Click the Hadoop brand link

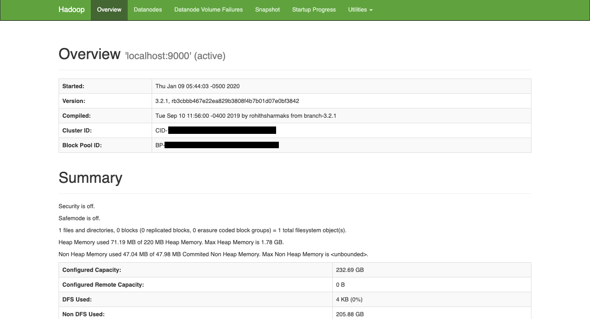(71, 10)
